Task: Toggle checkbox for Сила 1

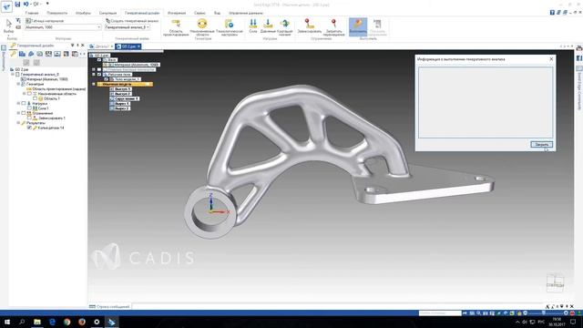Action: (x=29, y=108)
